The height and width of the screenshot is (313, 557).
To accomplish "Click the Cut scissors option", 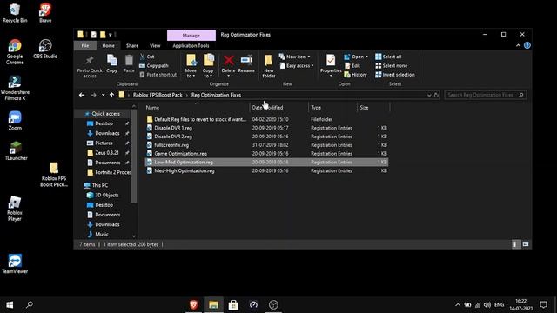I will click(147, 57).
